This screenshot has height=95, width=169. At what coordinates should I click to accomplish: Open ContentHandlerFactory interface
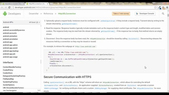[12, 67]
